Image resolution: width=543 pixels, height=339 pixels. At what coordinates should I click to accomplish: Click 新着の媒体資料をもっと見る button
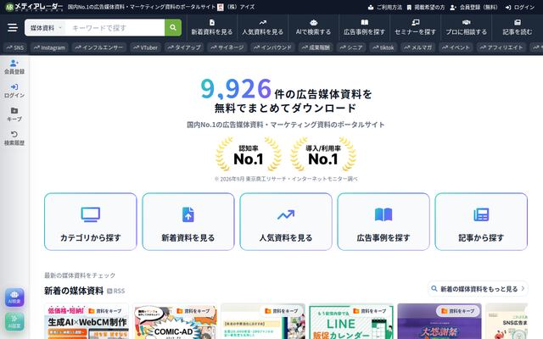(478, 289)
